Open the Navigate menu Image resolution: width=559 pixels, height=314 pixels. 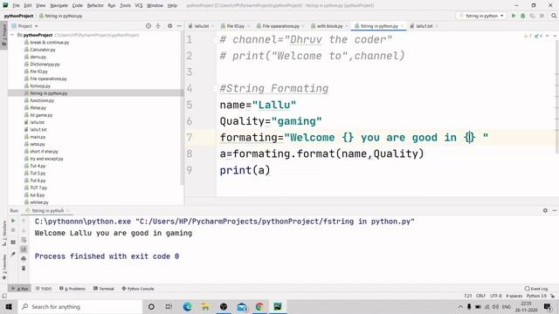click(59, 5)
